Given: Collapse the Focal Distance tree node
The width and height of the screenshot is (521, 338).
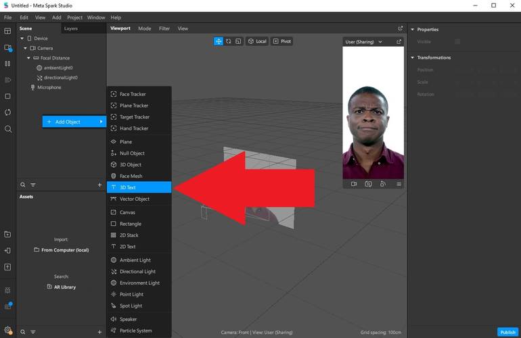Looking at the screenshot, I should (x=28, y=57).
